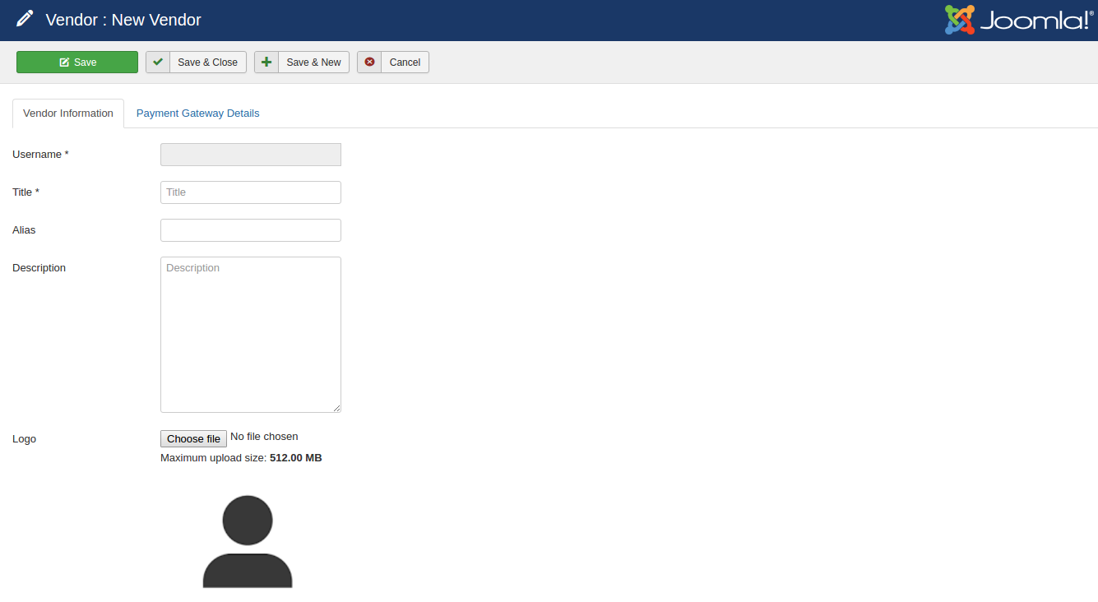
Task: Focus the Title text field
Action: pos(250,192)
